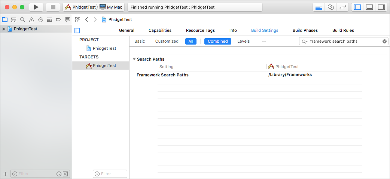The width and height of the screenshot is (390, 179).
Task: Open the Report navigator
Action: coord(67,19)
